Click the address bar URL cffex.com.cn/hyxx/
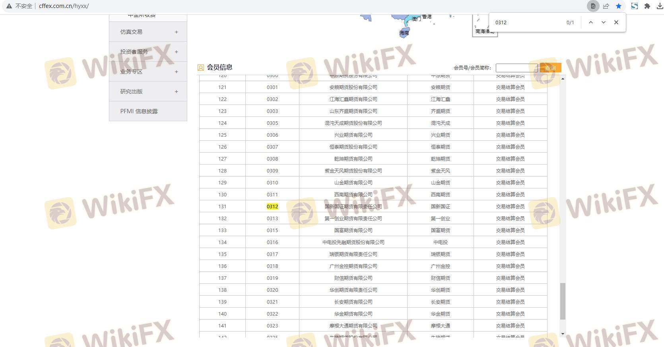Viewport: 664px width, 347px height. [64, 6]
